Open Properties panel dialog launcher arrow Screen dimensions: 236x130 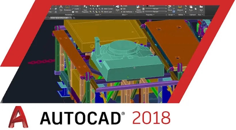point(166,15)
